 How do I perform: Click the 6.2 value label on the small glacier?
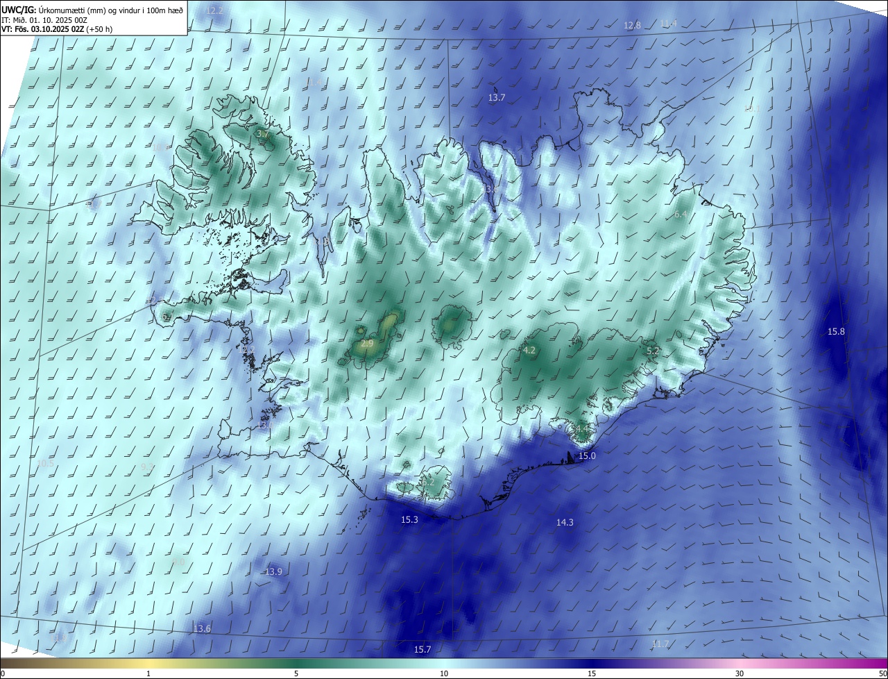pos(427,482)
